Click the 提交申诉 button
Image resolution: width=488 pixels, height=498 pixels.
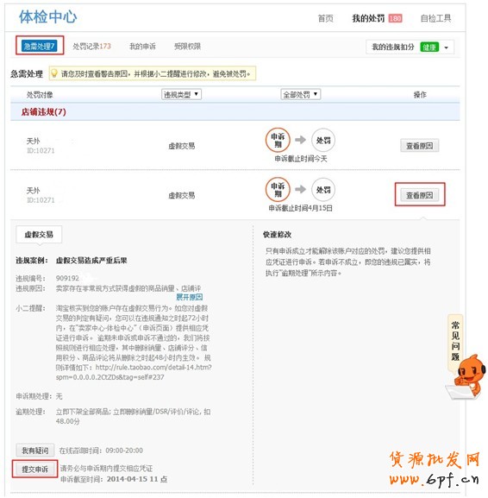pos(34,470)
